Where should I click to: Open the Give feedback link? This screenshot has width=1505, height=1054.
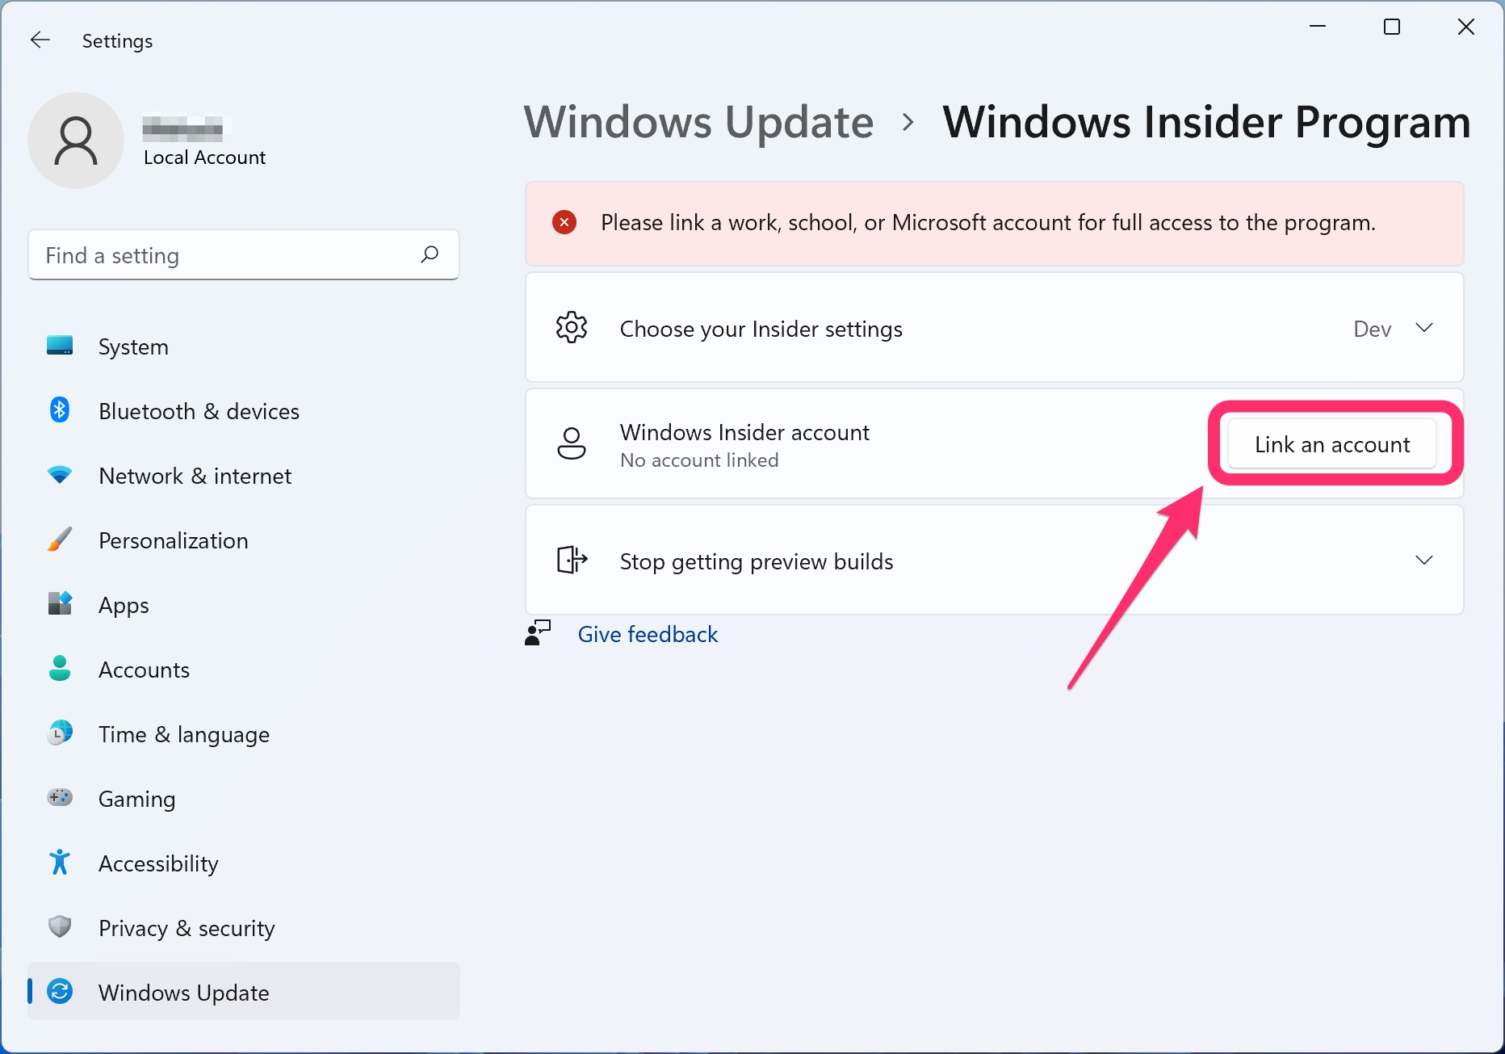(x=648, y=634)
